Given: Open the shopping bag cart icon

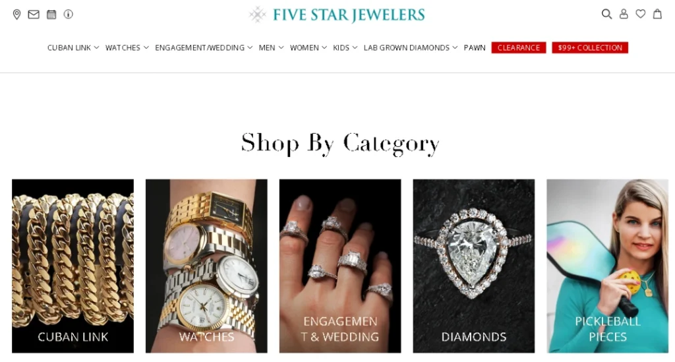Looking at the screenshot, I should point(657,15).
